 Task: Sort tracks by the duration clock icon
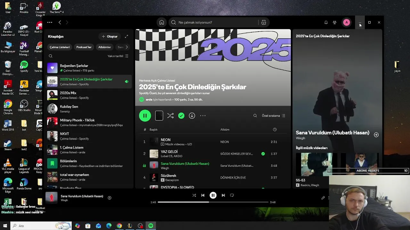[x=275, y=129]
